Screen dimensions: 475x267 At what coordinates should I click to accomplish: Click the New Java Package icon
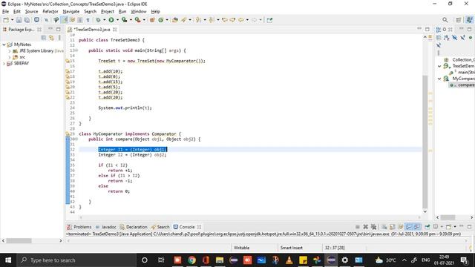click(152, 20)
